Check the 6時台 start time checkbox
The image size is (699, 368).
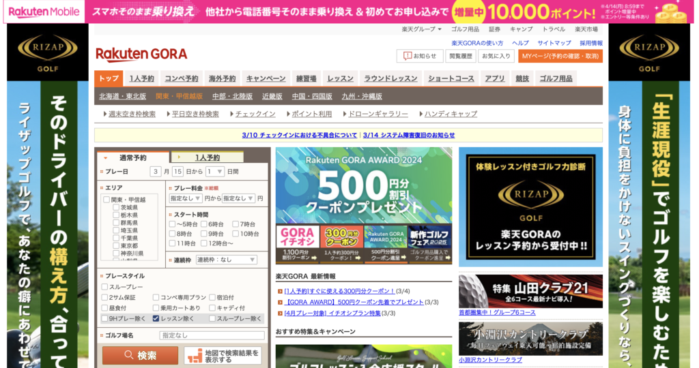pyautogui.click(x=203, y=224)
